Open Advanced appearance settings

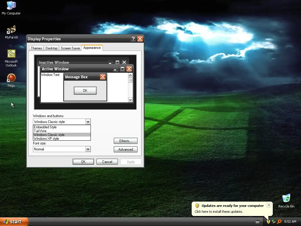click(x=126, y=149)
